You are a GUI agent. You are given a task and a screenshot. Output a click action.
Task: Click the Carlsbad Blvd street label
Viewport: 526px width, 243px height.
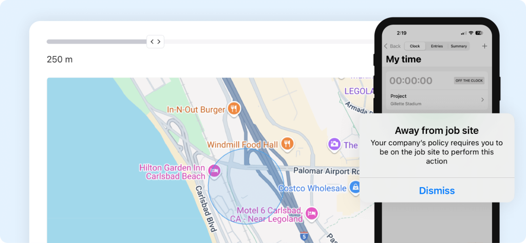[x=205, y=208]
